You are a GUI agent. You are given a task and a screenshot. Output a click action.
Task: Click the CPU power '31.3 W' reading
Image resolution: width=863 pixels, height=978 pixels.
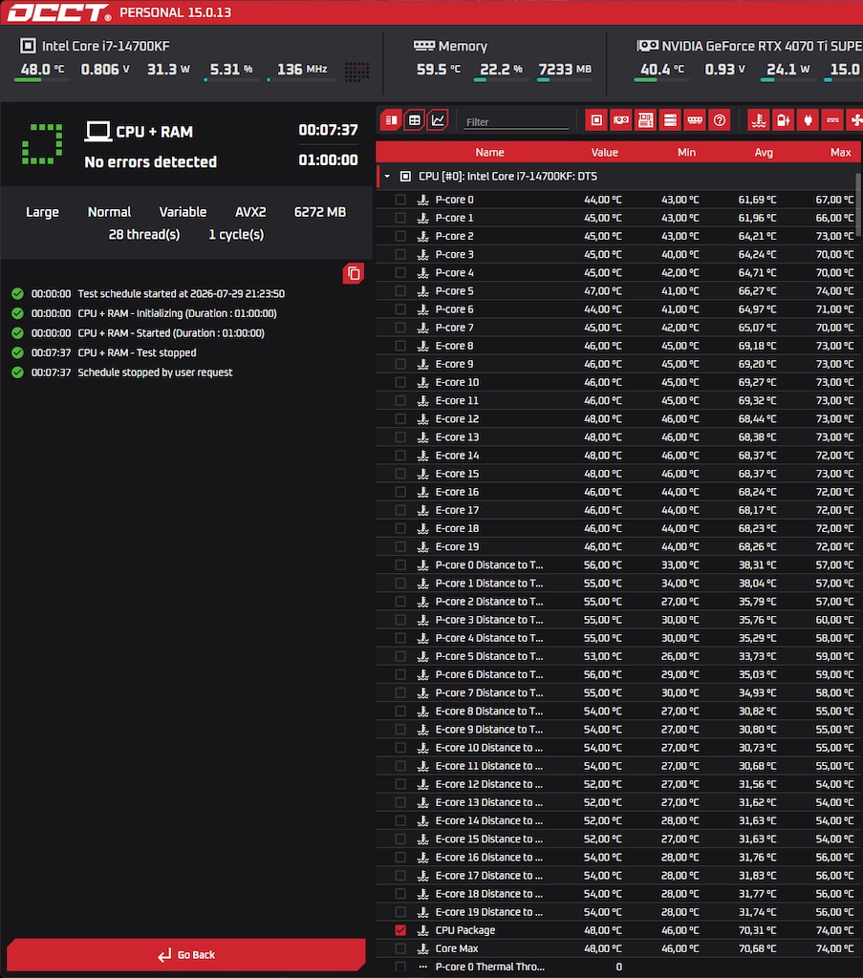click(x=168, y=69)
